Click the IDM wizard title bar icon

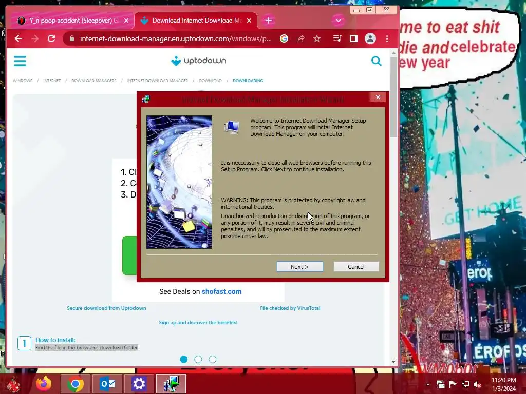coord(145,99)
